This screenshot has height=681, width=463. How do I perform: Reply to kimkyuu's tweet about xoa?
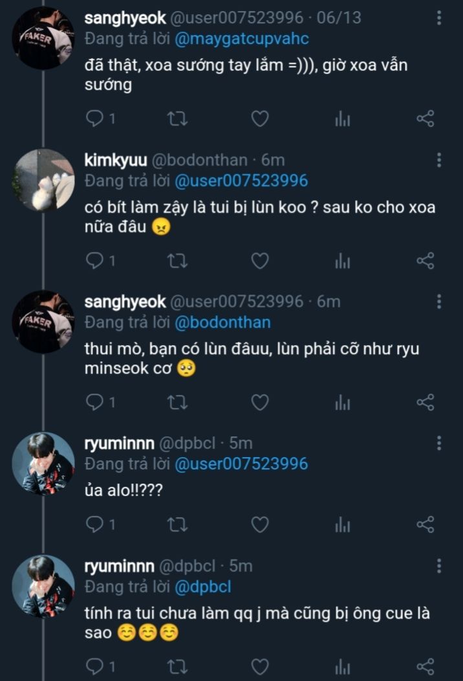(95, 260)
